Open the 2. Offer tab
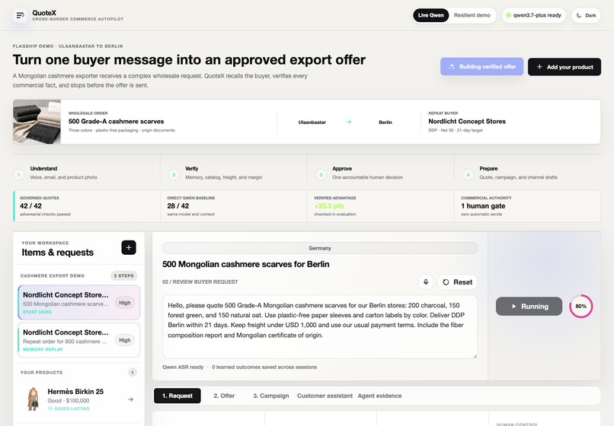614x426 pixels. coord(225,396)
